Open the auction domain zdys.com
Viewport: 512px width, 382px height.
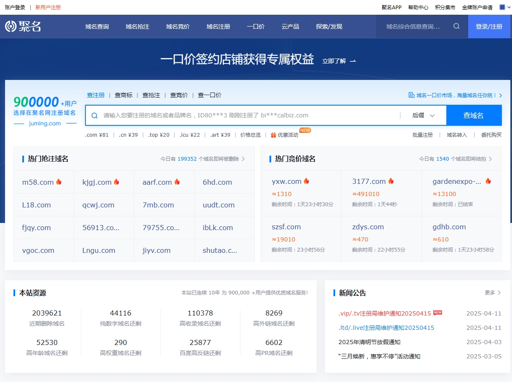[x=368, y=227]
